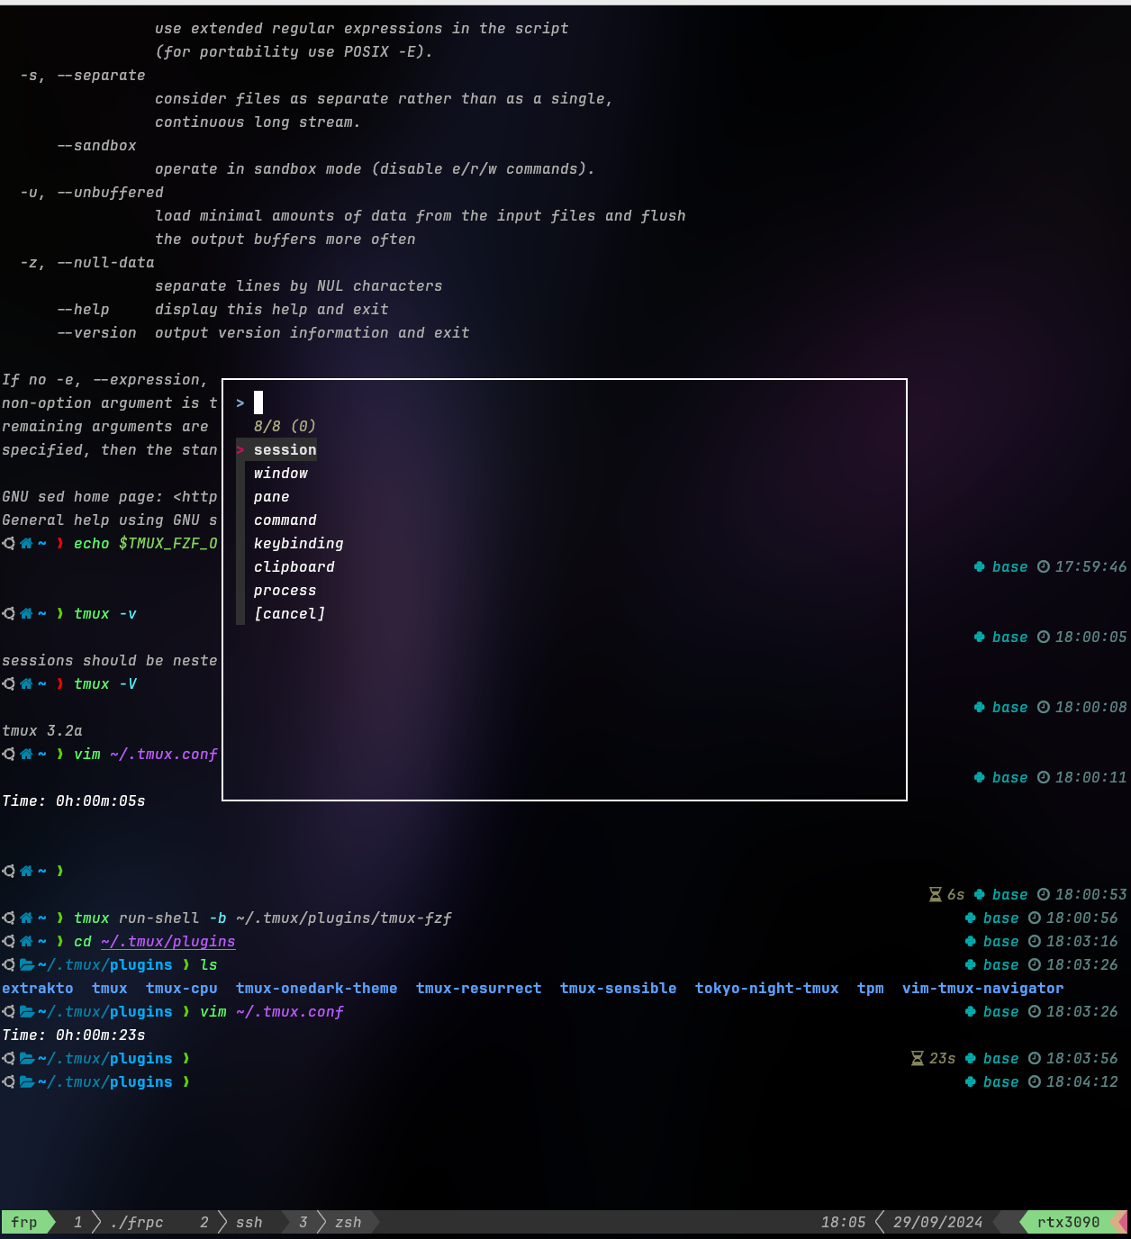This screenshot has height=1239, width=1131.
Task: Click the chevron between windows 1 and 2
Action: pos(95,1222)
